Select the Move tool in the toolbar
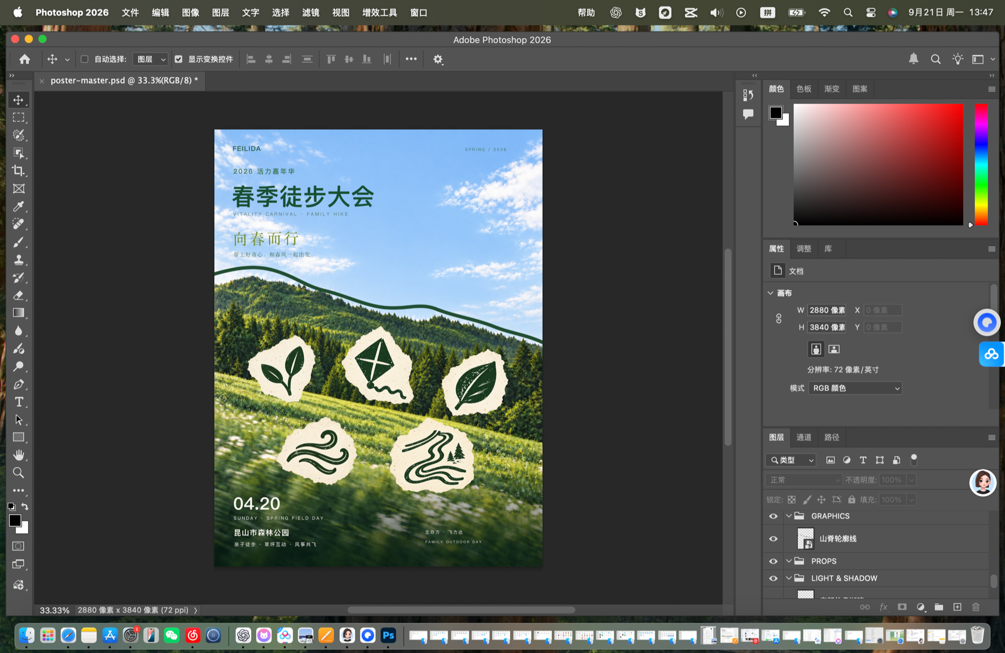The image size is (1005, 653). (19, 100)
